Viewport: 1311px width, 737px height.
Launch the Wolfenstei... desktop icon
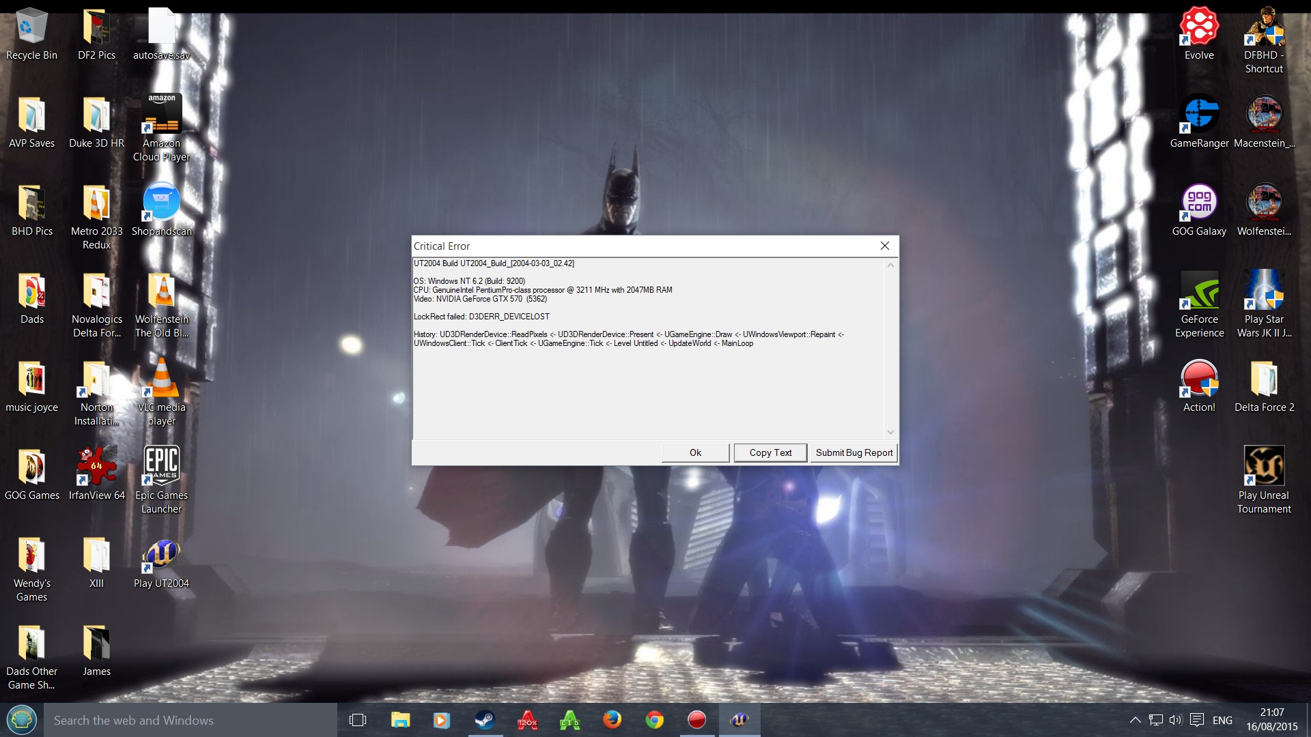1264,210
